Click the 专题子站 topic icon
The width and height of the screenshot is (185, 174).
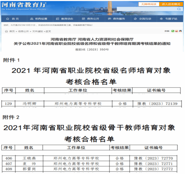point(161,19)
